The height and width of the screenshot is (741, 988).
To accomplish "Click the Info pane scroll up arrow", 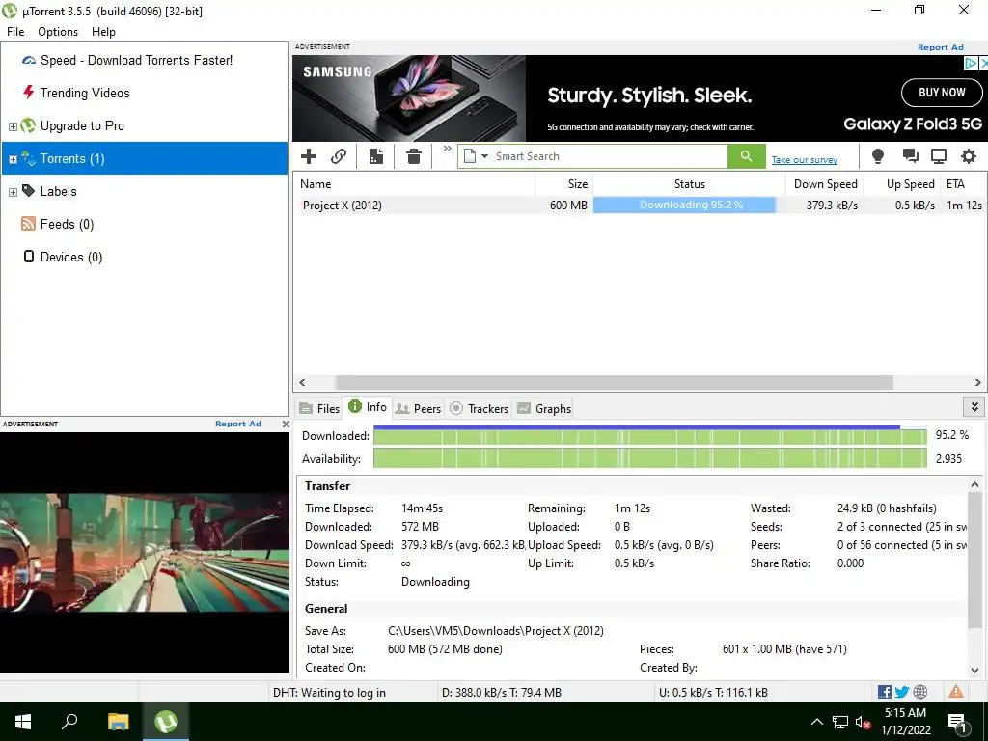I will (x=974, y=484).
